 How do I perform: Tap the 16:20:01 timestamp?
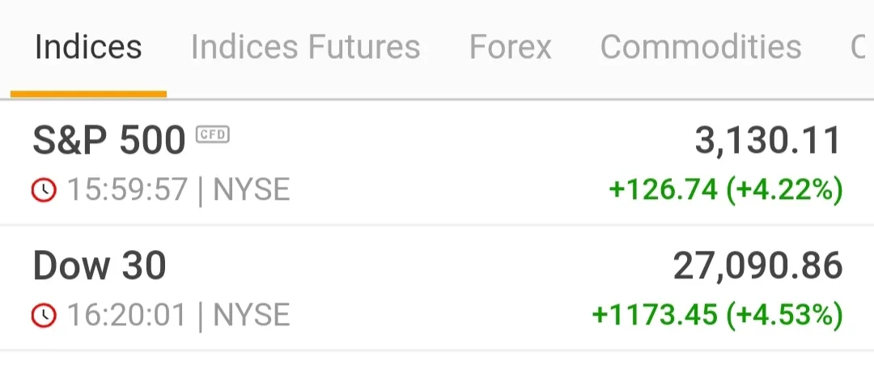click(x=127, y=315)
